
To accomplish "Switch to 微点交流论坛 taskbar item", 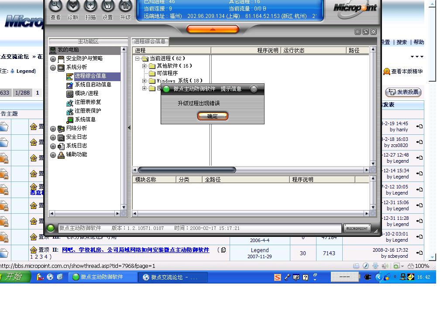I will click(173, 277).
